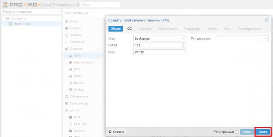This screenshot has height=137, width=273.
Task: Switch to the Сеть wizard tab
Action: tap(227, 29)
